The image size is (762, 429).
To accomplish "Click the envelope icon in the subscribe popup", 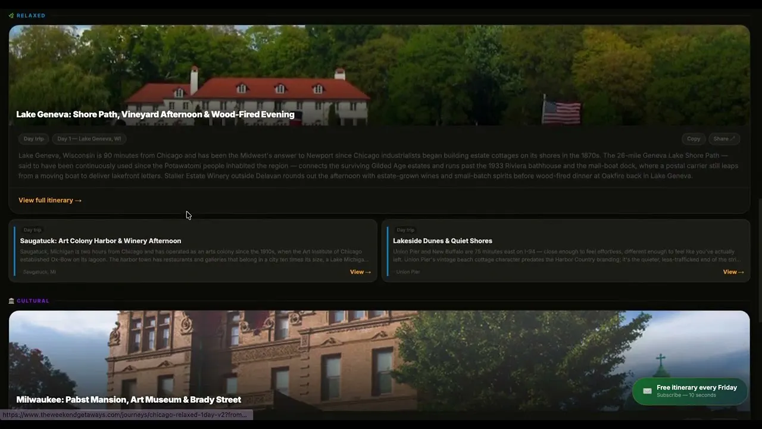I will [x=647, y=391].
